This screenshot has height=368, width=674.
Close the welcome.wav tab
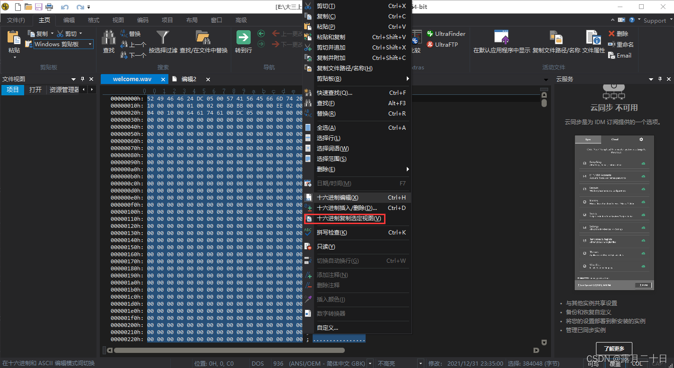pyautogui.click(x=163, y=79)
